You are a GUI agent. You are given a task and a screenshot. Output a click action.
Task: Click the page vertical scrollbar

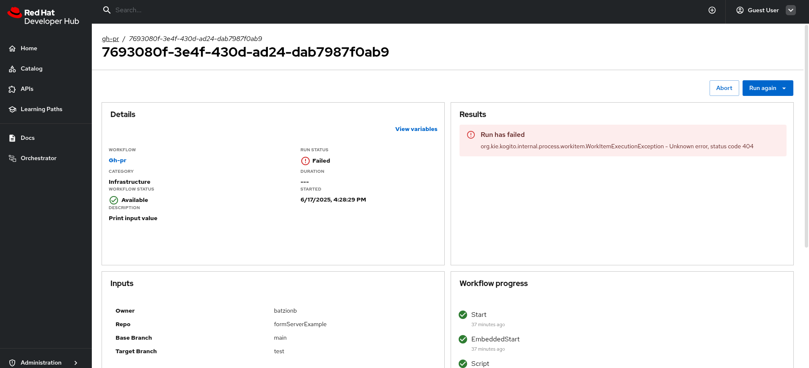(806, 135)
